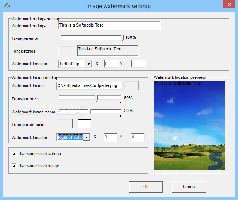Click the '50%' zoom value text
Viewport: 238px width, 200px height.
coord(128,110)
